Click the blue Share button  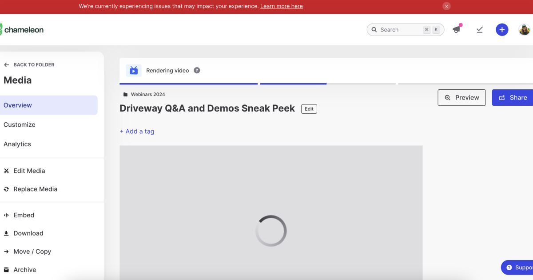coord(513,98)
